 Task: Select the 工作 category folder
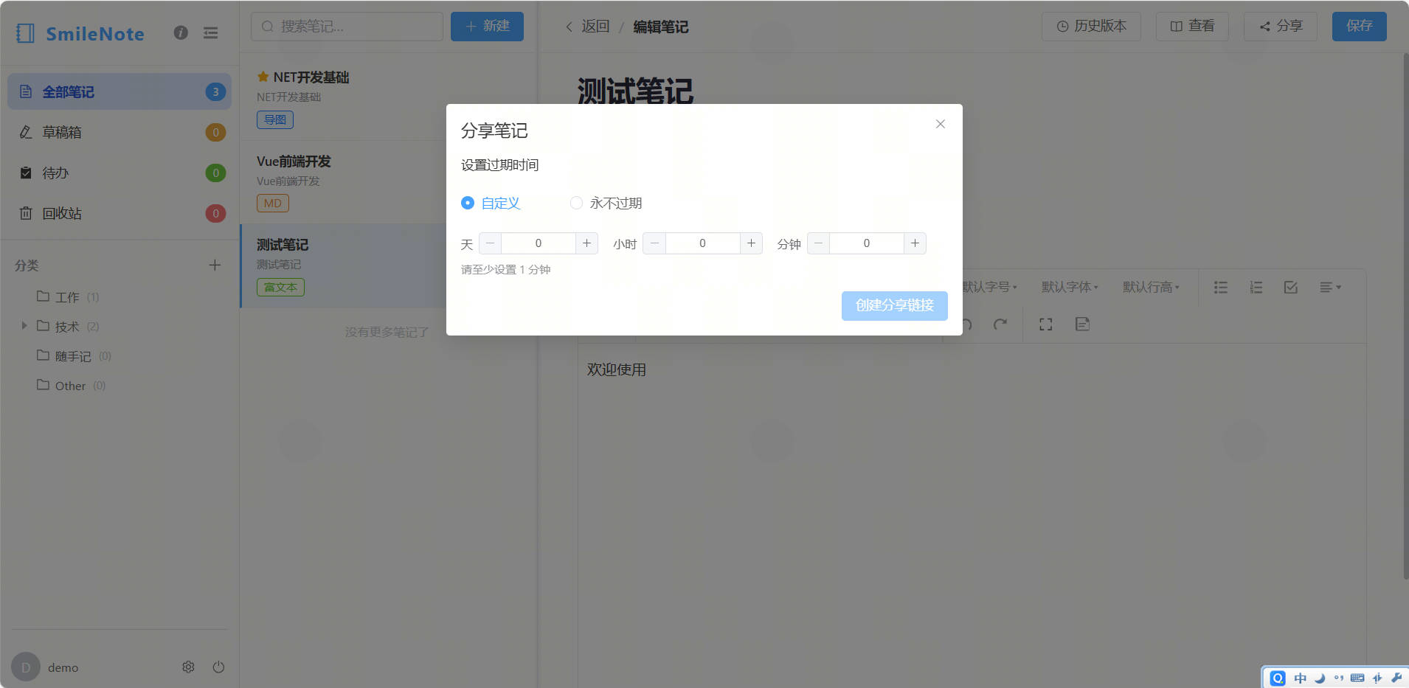pyautogui.click(x=67, y=297)
